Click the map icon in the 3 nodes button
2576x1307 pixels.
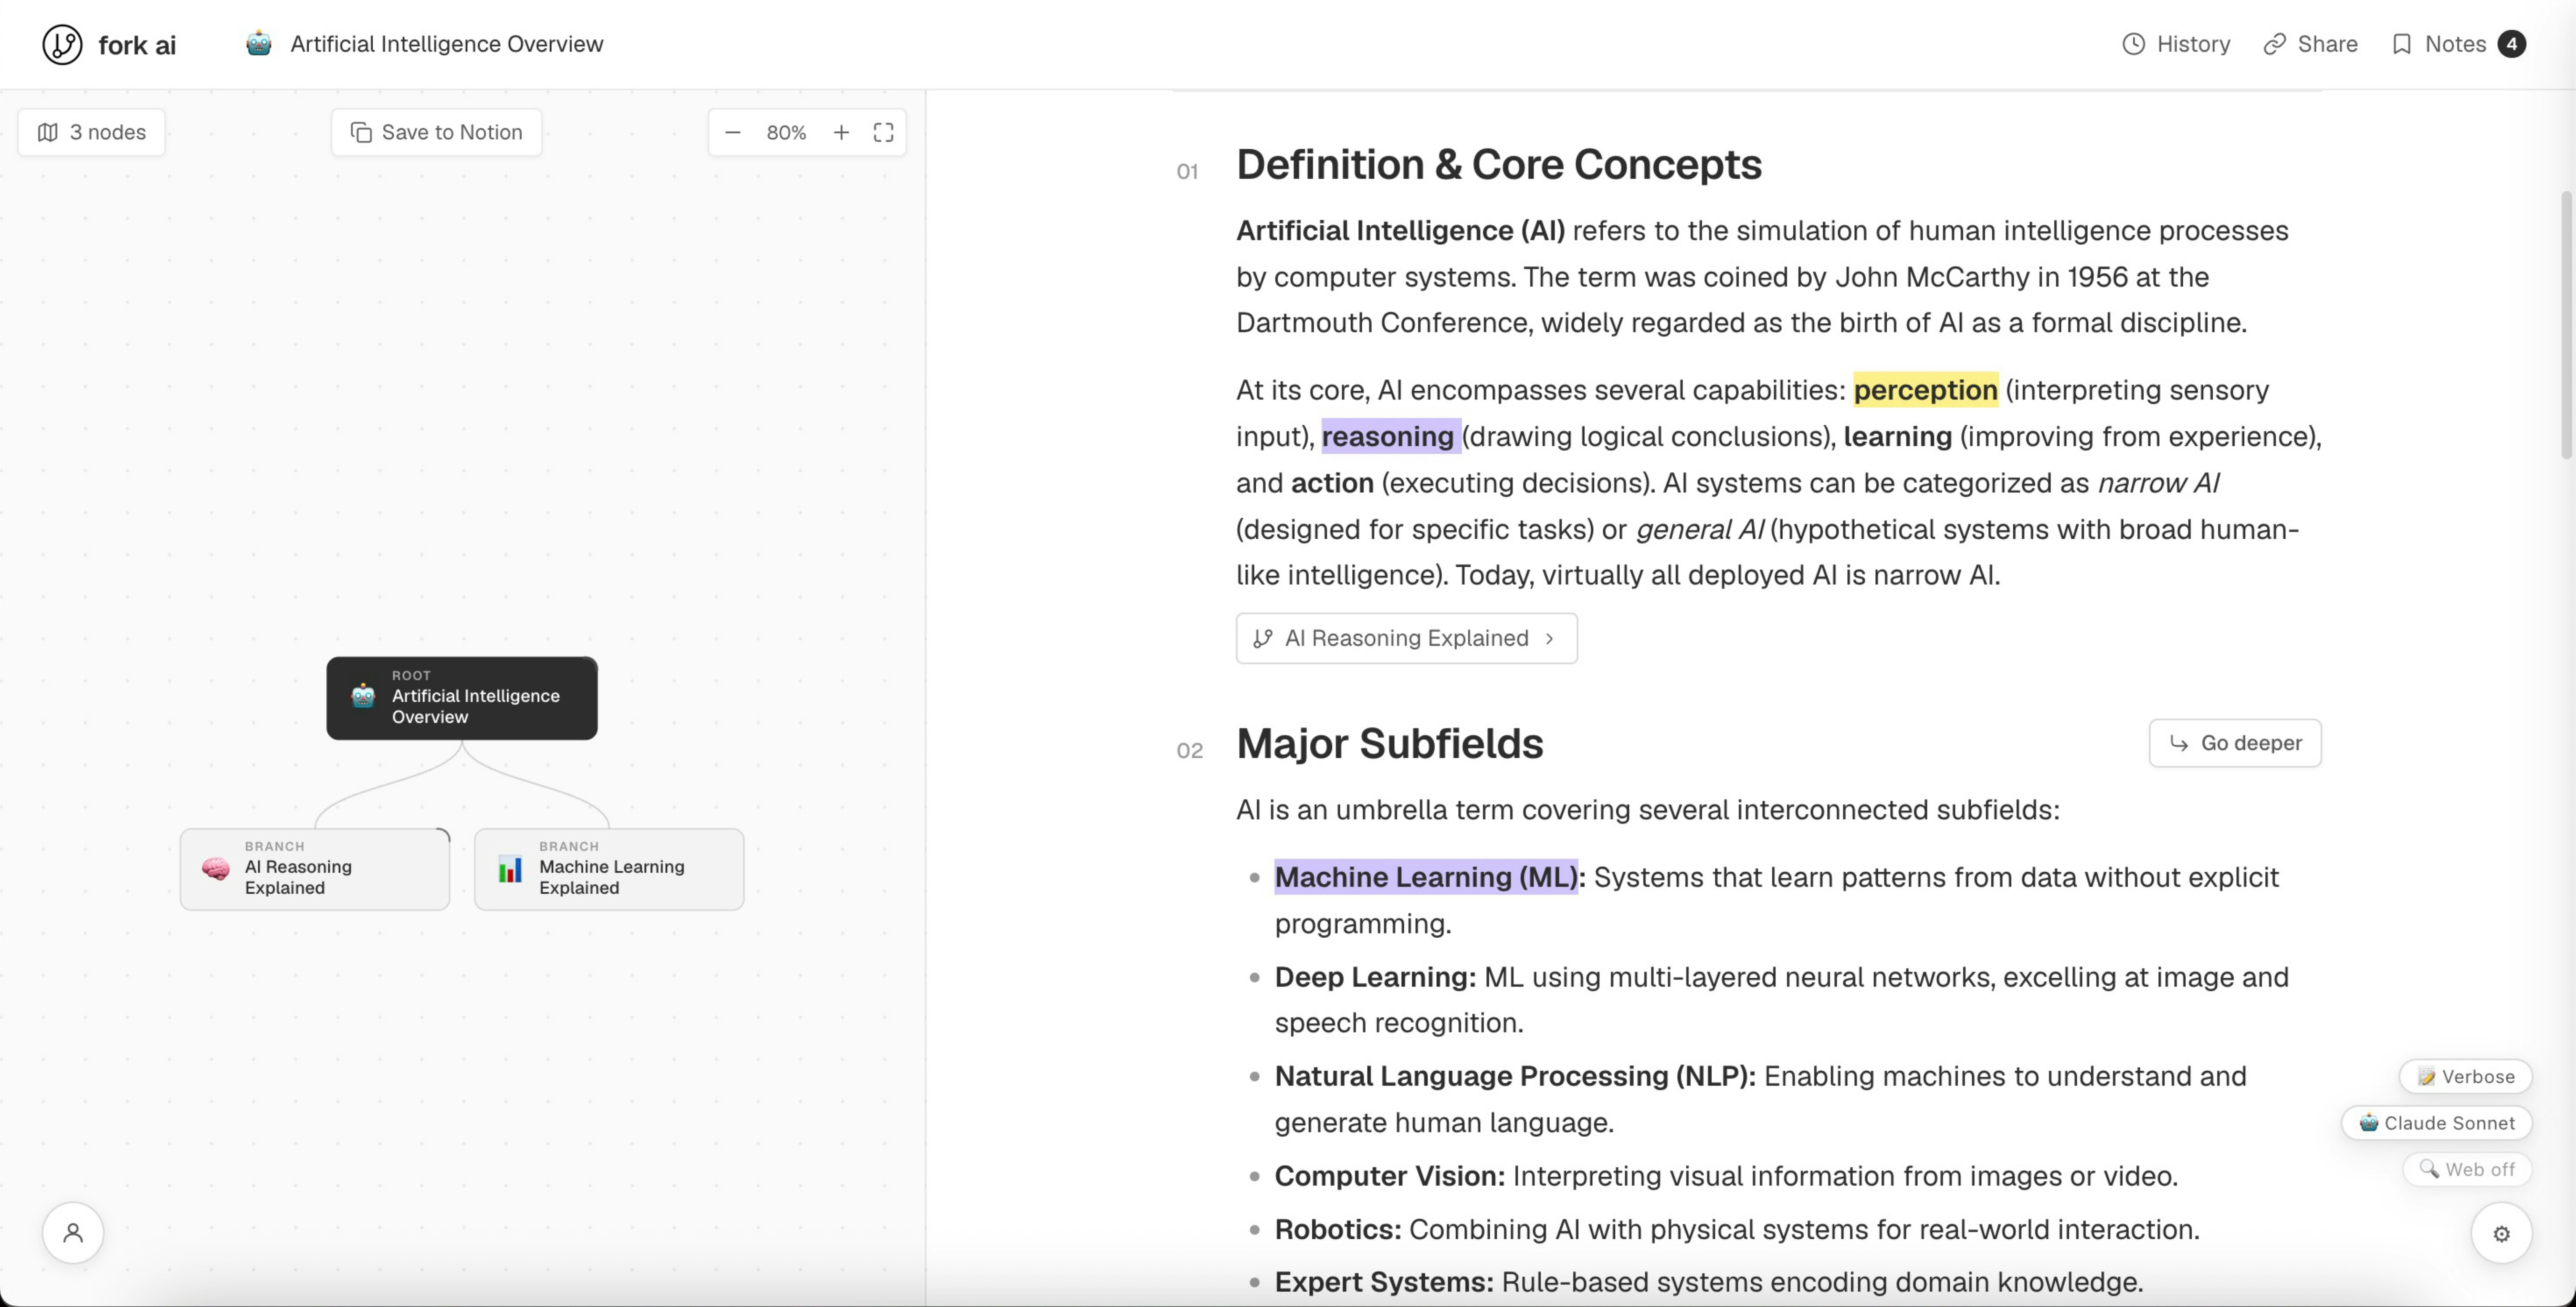(47, 132)
